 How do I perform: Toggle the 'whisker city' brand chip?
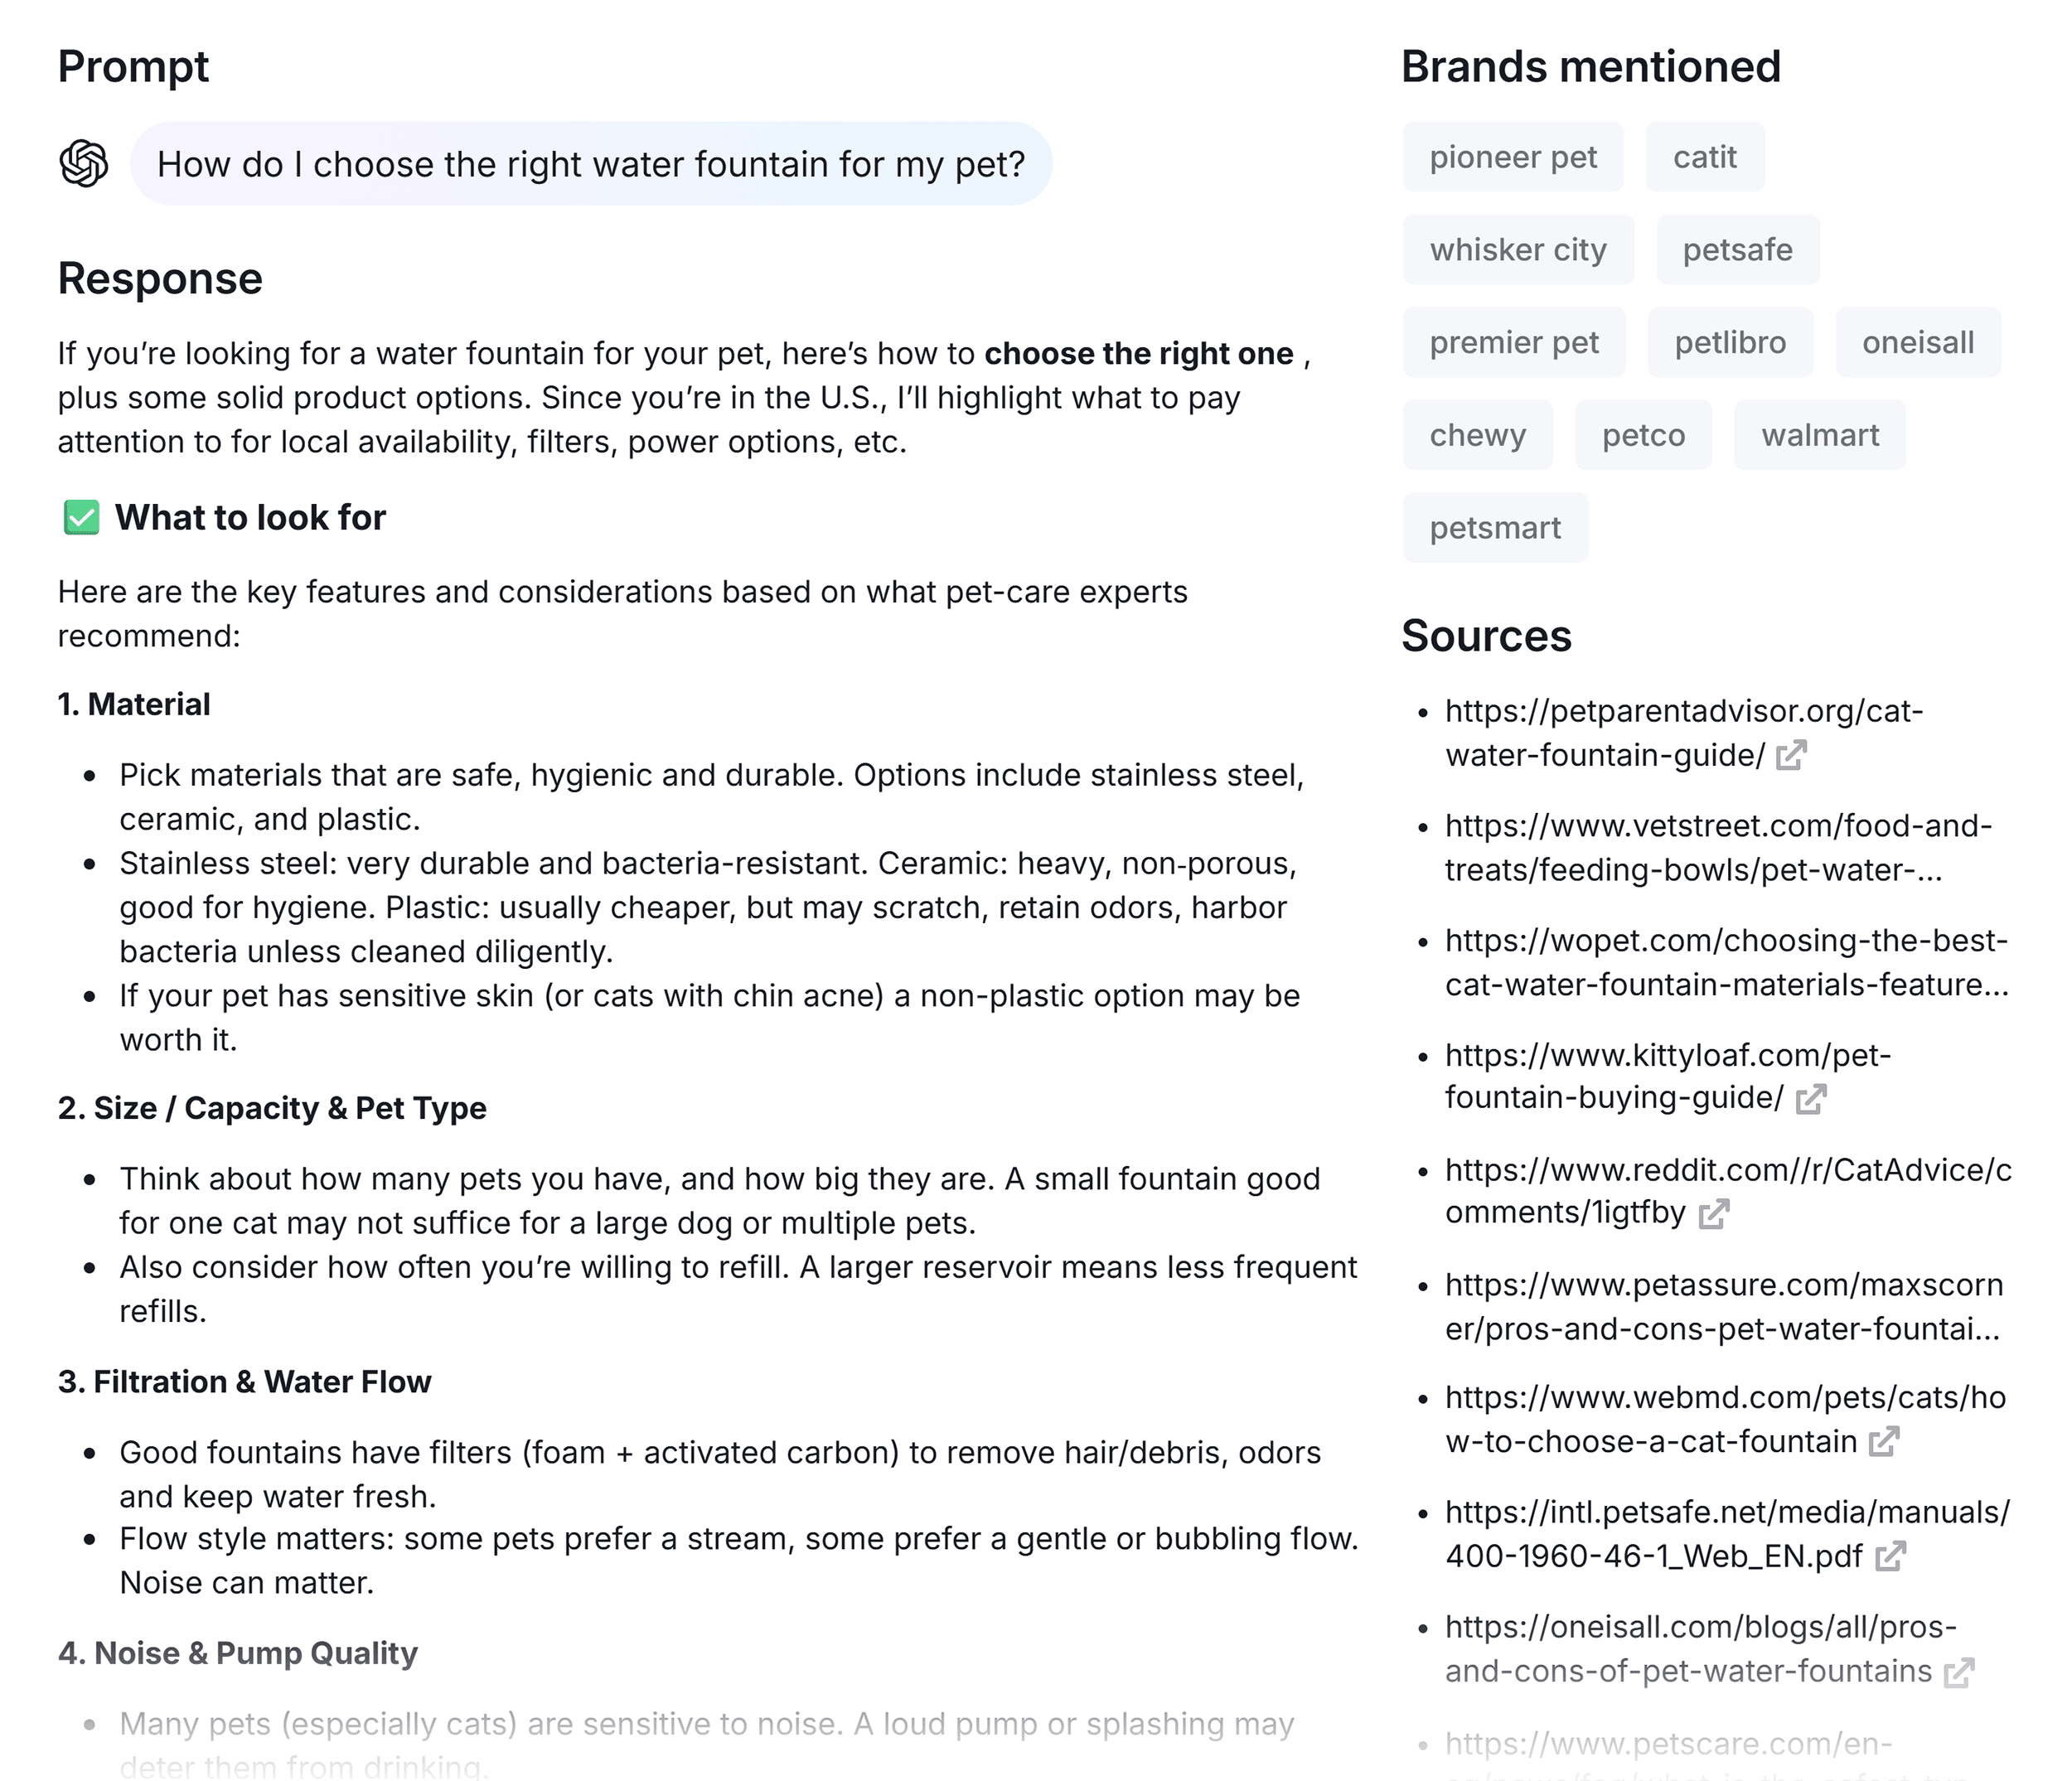click(x=1518, y=249)
